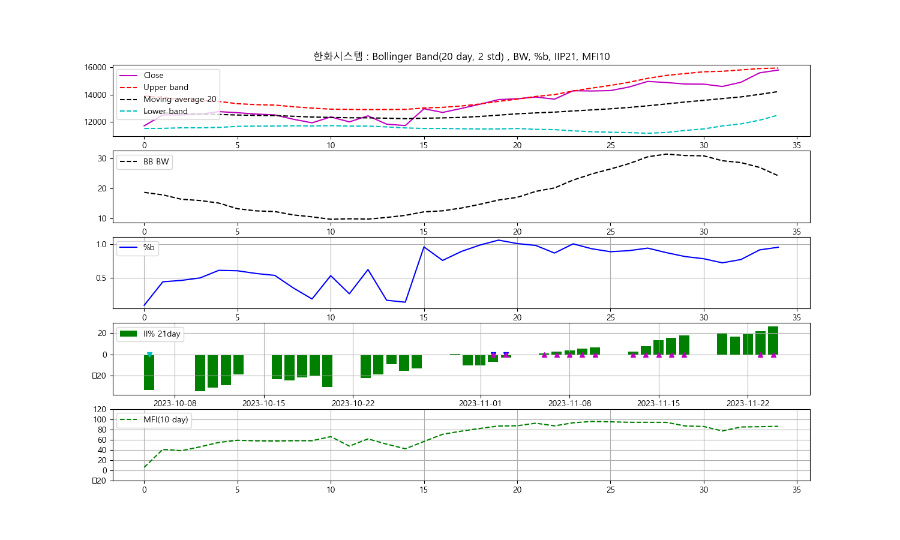Screen dimensions: 900x540
Task: Click the 80 tick on the MFI axis
Action: coord(102,430)
